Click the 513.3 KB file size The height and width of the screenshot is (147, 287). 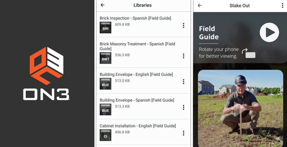122,106
